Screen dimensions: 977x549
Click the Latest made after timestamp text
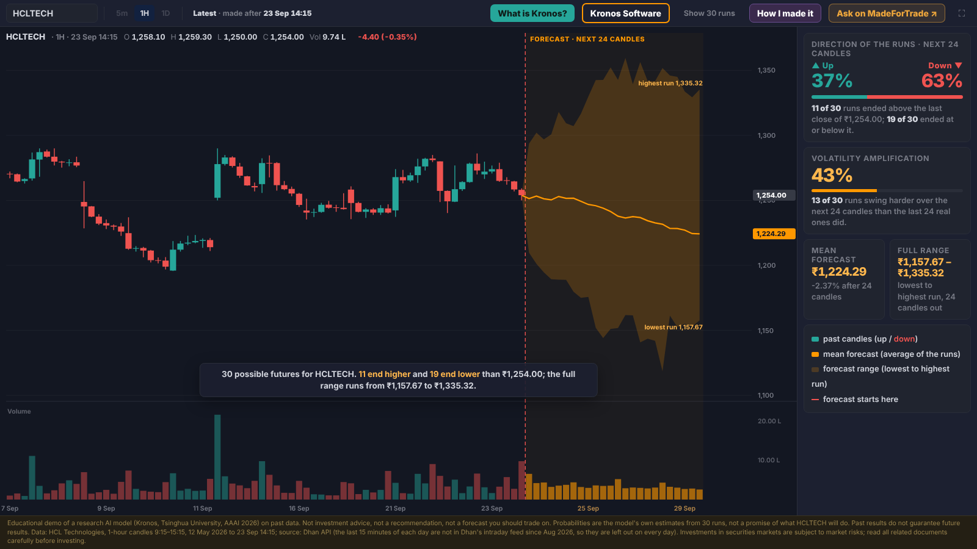pos(252,13)
